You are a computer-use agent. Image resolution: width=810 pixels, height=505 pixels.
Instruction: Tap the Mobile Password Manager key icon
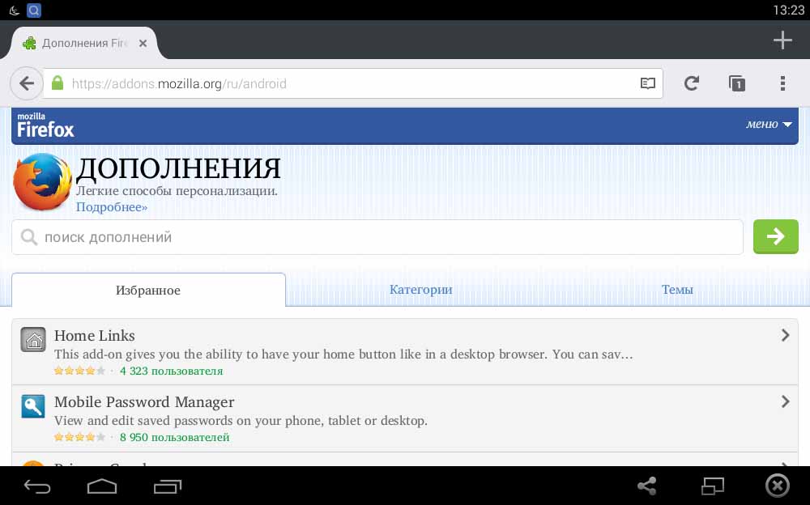33,406
